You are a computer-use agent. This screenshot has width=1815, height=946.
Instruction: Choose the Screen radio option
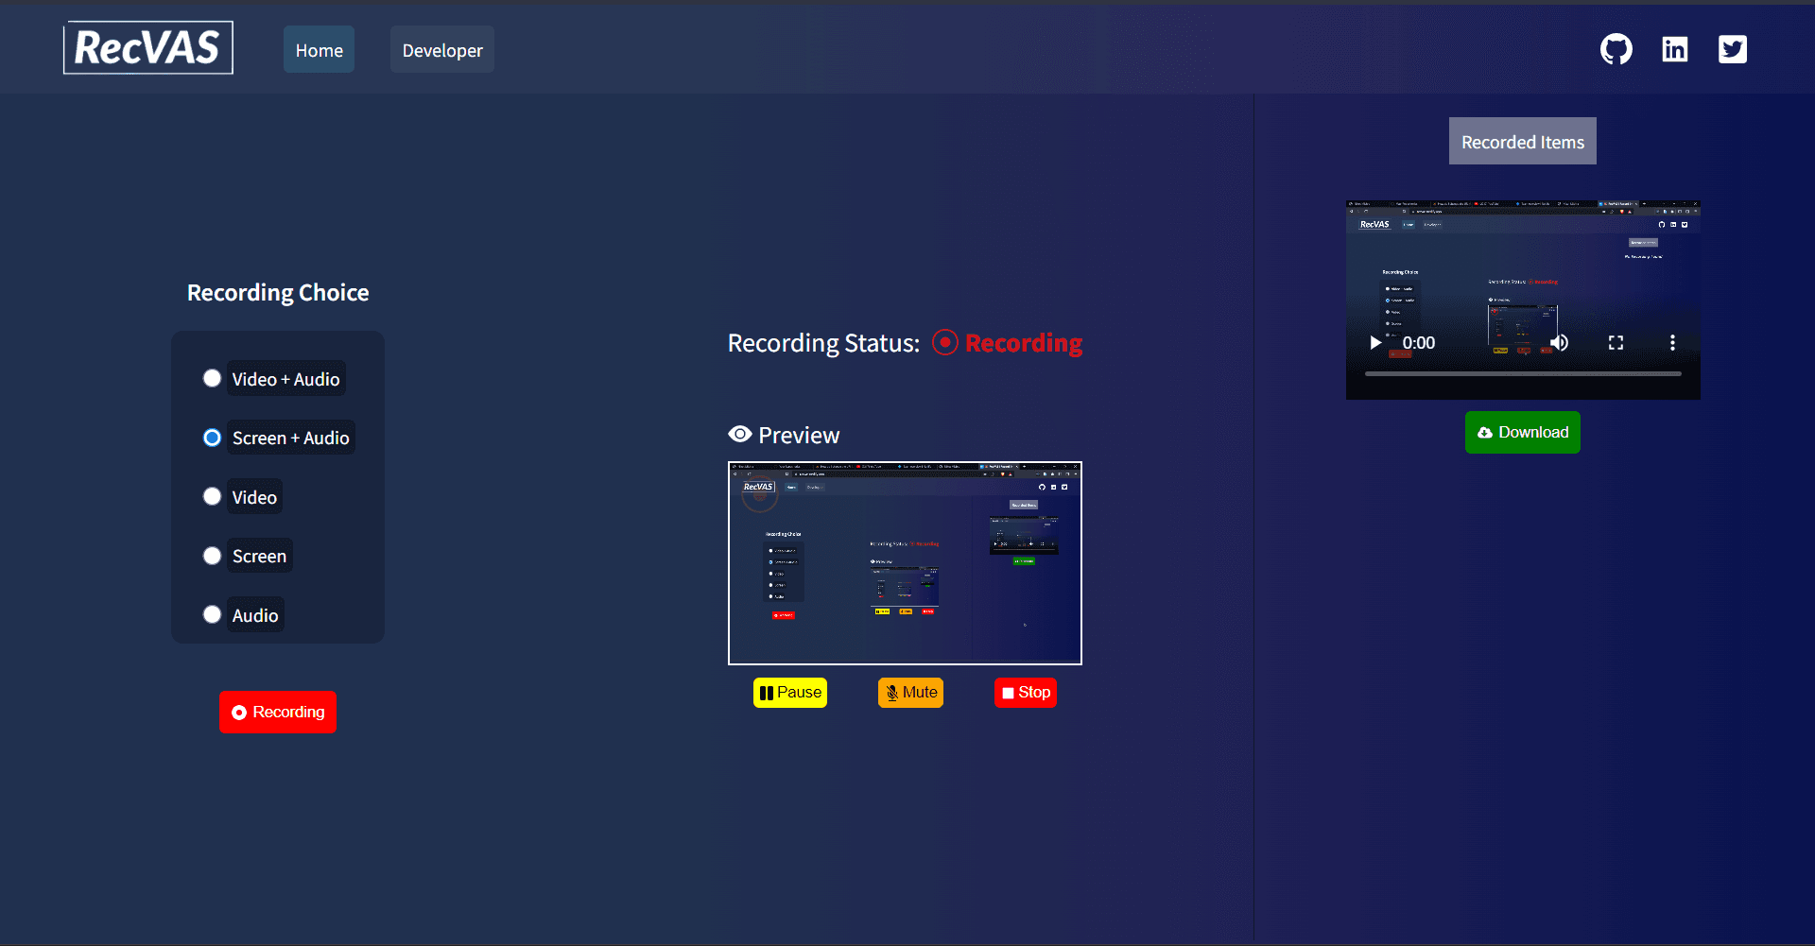[212, 556]
